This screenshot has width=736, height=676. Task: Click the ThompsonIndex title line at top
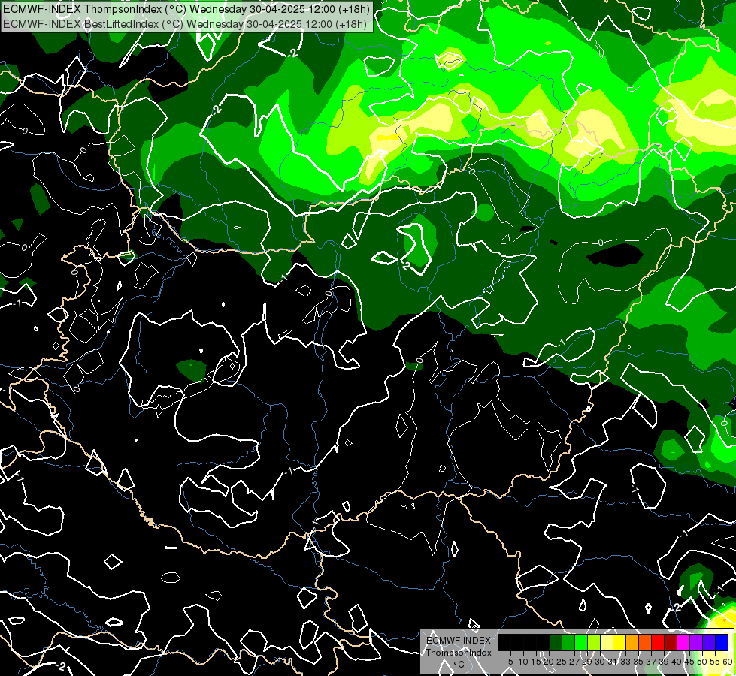tap(186, 8)
